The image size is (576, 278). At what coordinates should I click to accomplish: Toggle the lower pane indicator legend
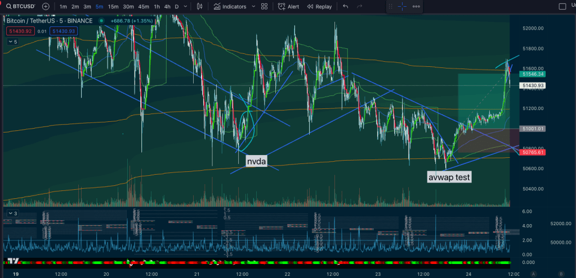[12, 213]
